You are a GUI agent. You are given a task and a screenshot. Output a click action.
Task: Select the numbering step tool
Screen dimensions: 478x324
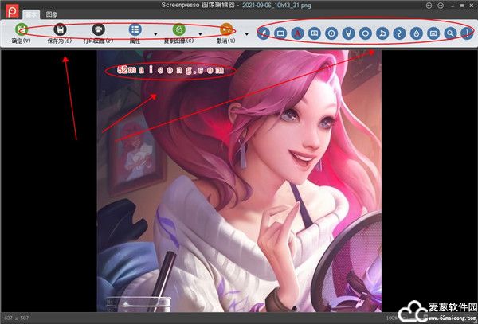pos(331,33)
